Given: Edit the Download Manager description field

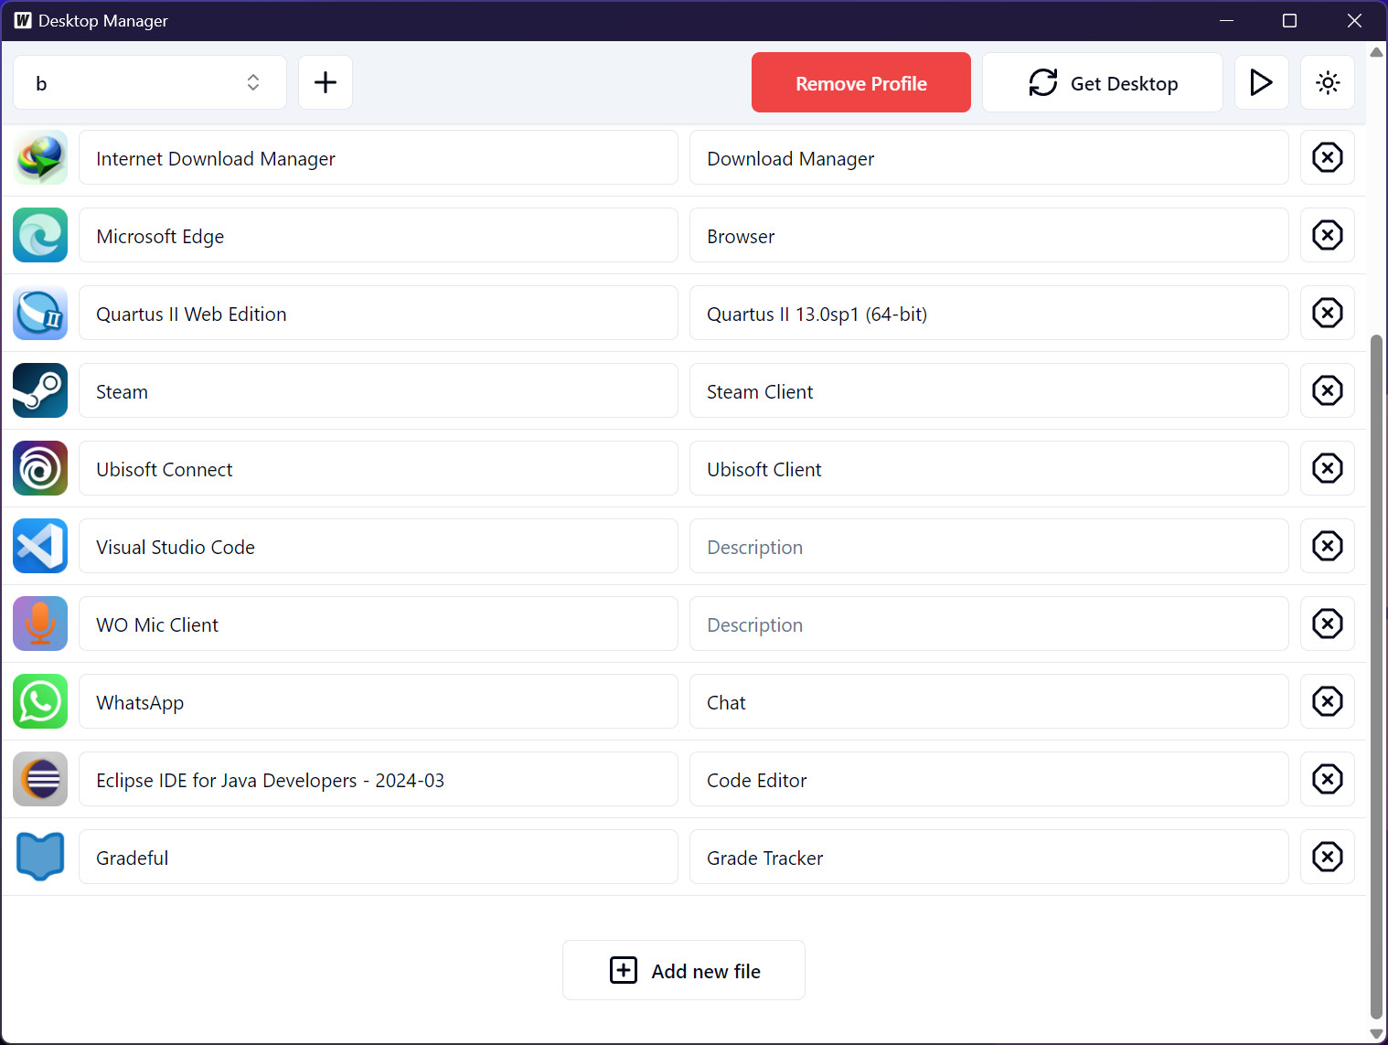Looking at the screenshot, I should (x=989, y=157).
